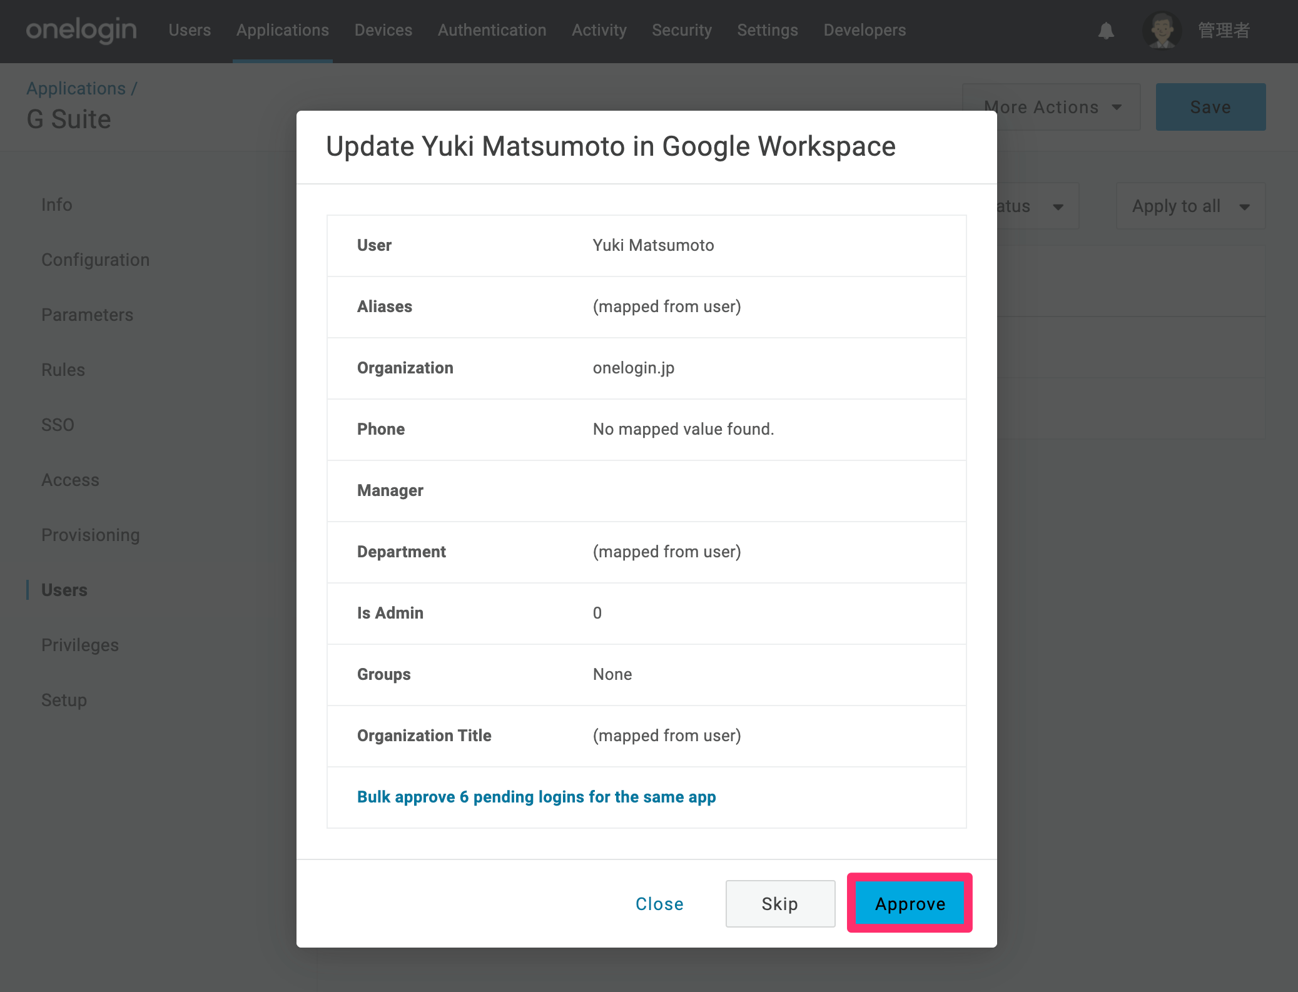Open the Developers menu
Image resolution: width=1298 pixels, height=992 pixels.
(864, 30)
